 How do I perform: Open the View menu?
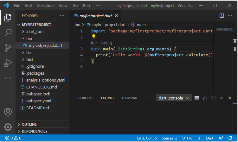[63, 6]
